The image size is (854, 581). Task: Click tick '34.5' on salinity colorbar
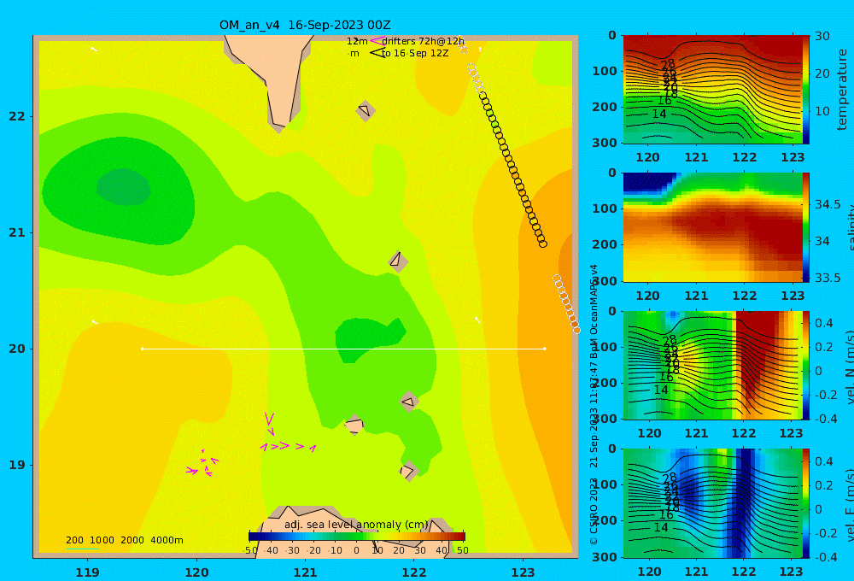(x=828, y=205)
